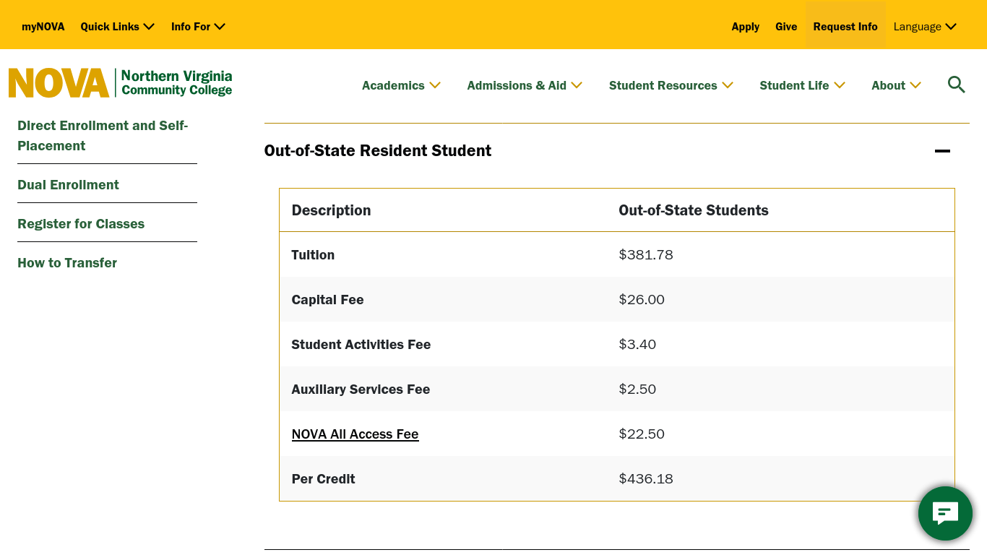
Task: Open How to Transfer sidebar link
Action: click(x=67, y=263)
